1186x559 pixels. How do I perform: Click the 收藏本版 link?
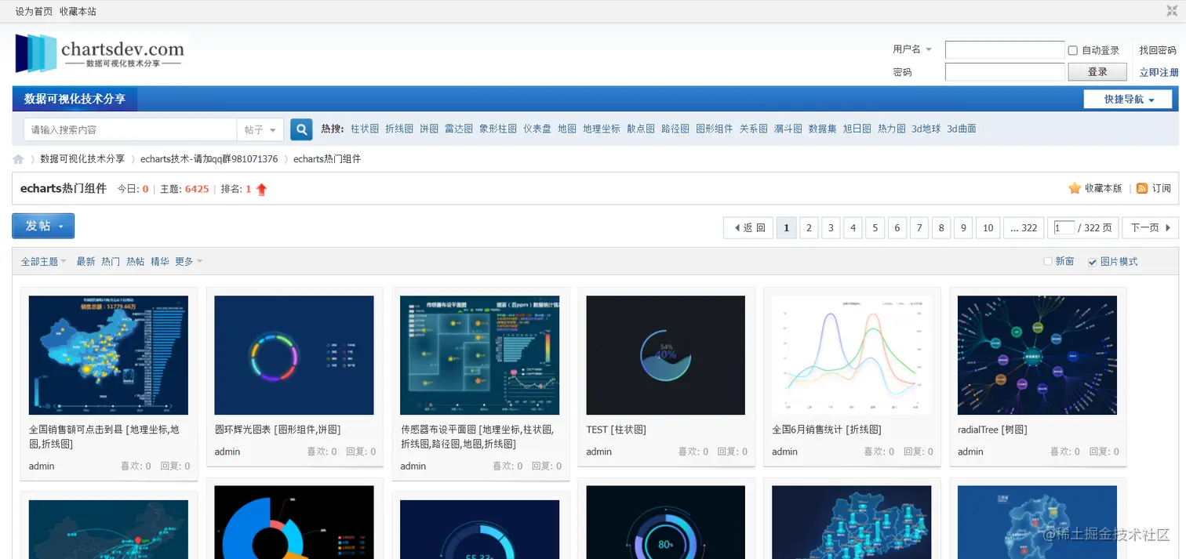(x=1104, y=188)
